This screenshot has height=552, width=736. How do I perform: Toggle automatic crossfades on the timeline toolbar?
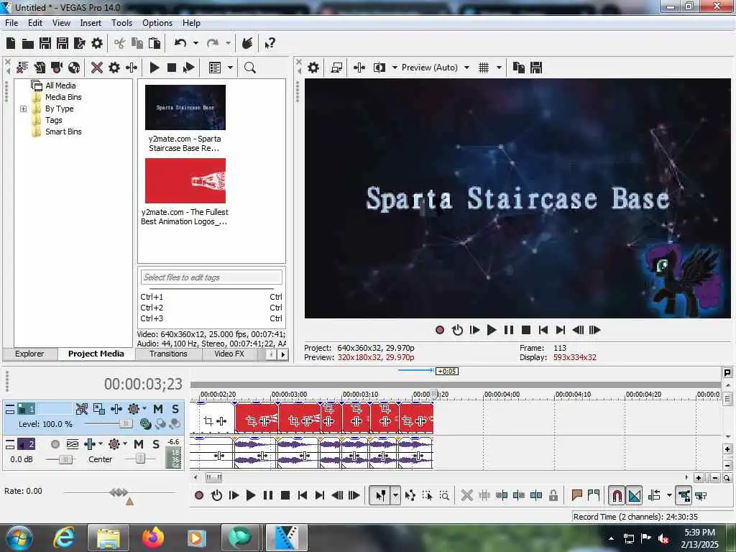(635, 495)
